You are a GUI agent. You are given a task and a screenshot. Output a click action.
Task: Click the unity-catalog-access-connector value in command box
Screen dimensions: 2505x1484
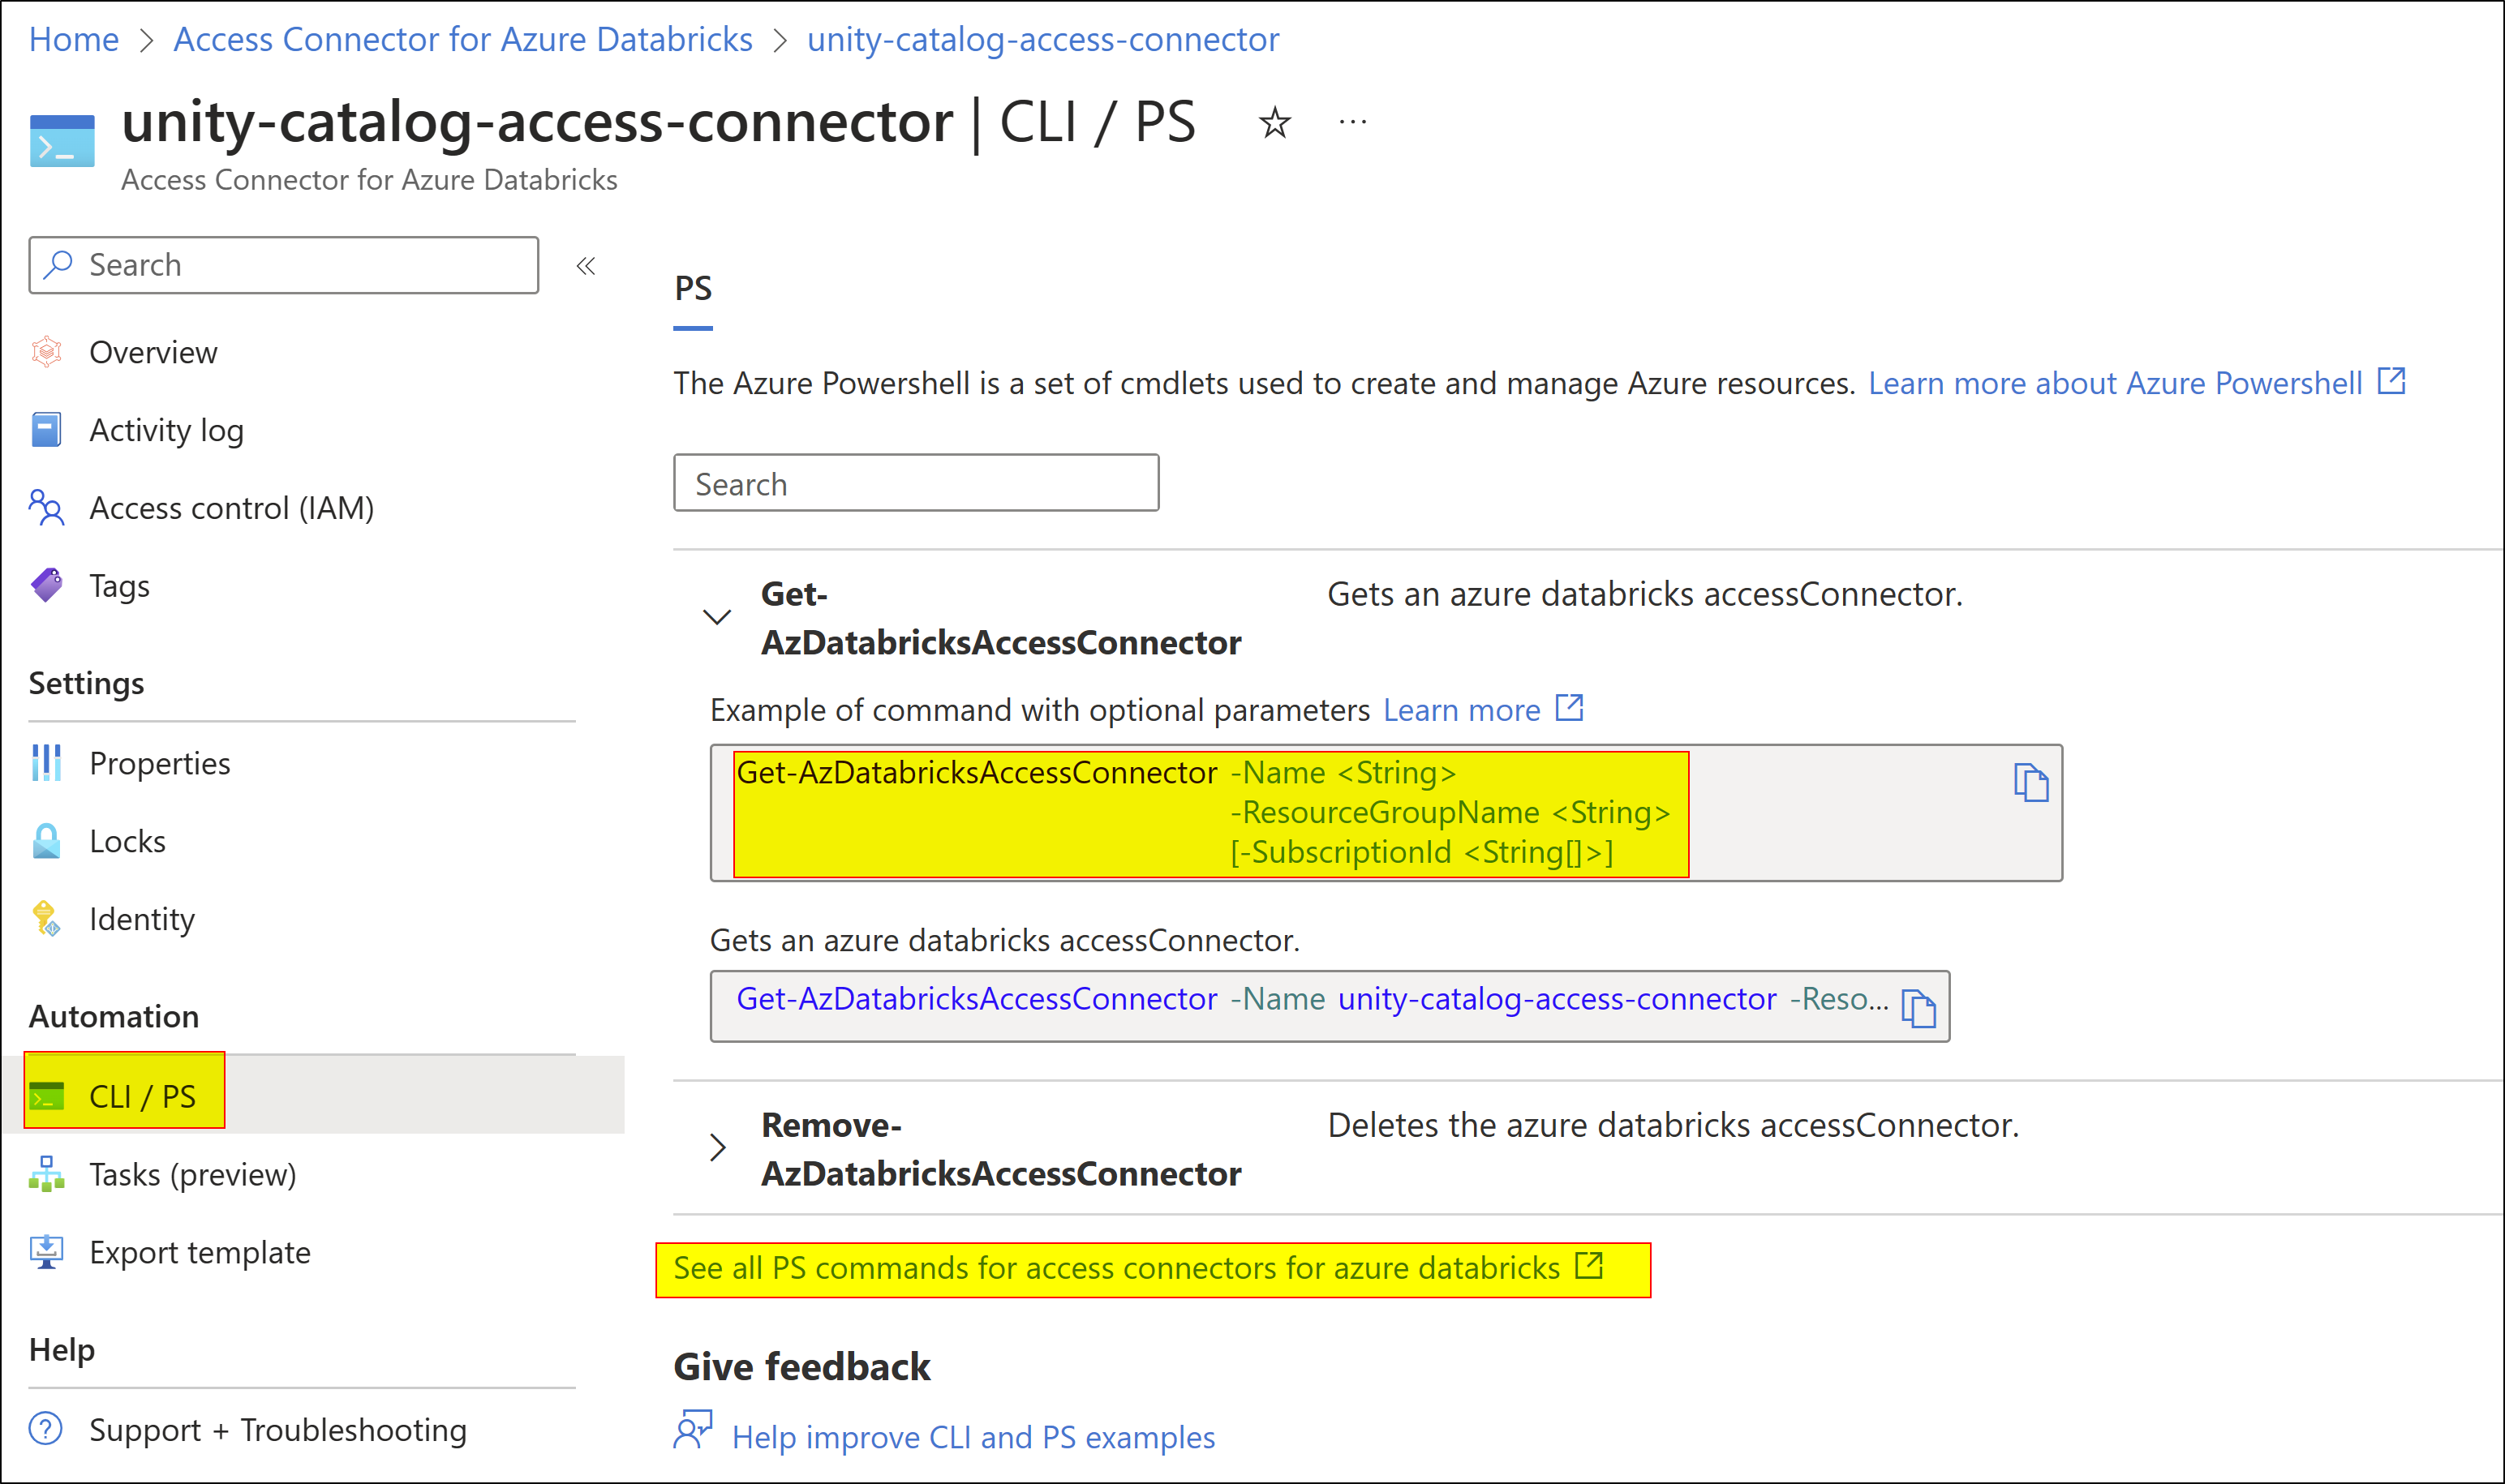(1558, 999)
